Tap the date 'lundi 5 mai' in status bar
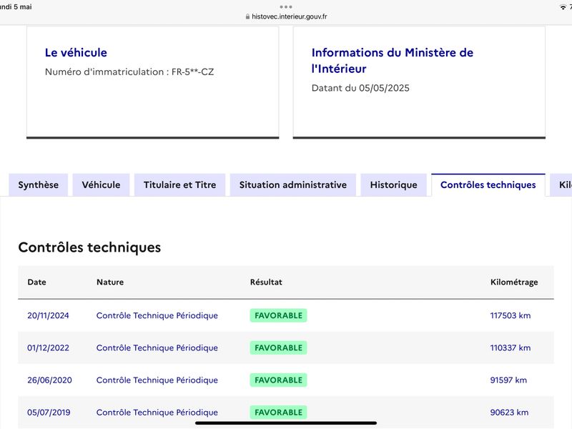Image resolution: width=572 pixels, height=429 pixels. click(x=16, y=7)
